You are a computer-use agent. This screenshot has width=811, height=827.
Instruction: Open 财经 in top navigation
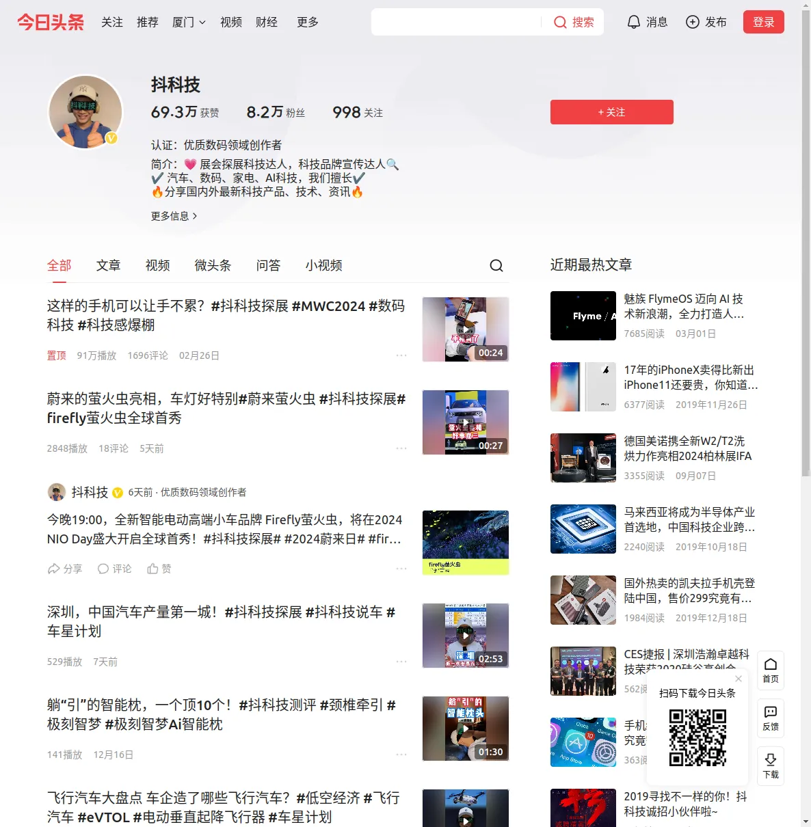click(267, 22)
